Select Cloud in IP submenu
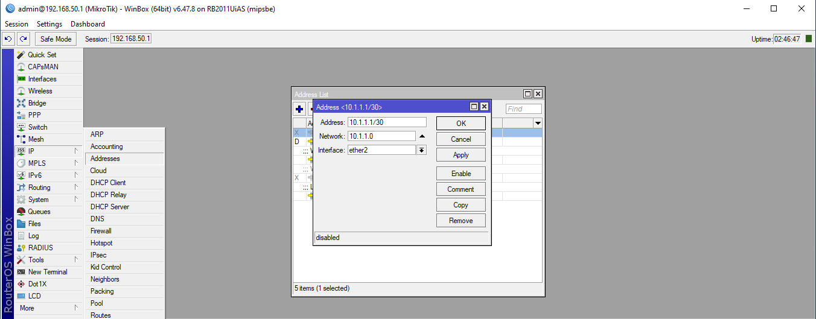816x319 pixels. click(124, 171)
